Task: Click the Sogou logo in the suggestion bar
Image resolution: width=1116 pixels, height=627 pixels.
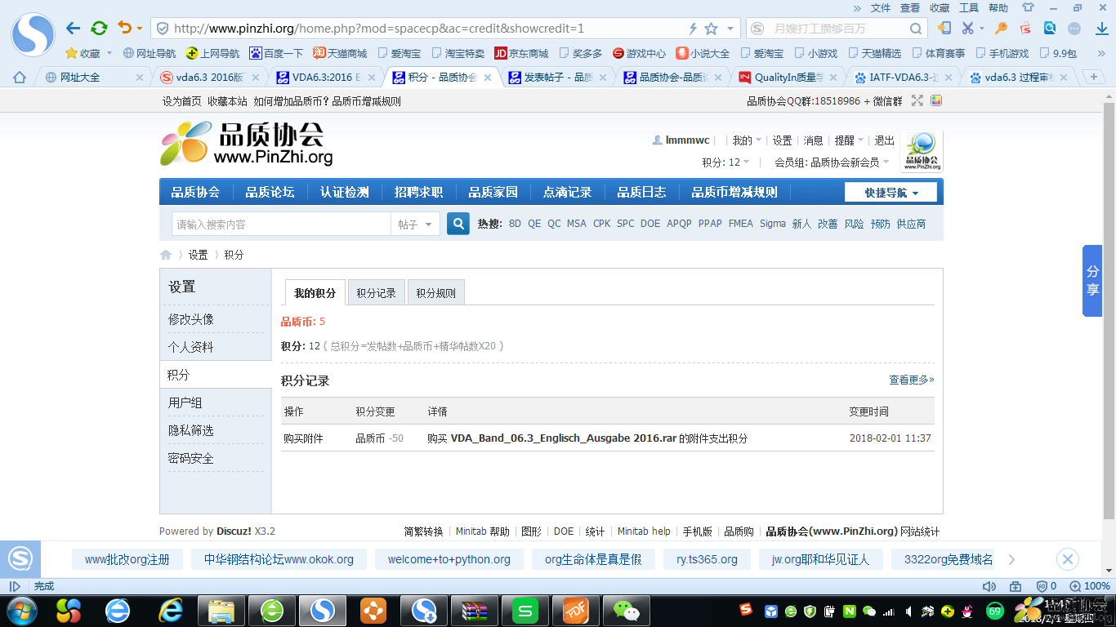Action: [x=20, y=559]
